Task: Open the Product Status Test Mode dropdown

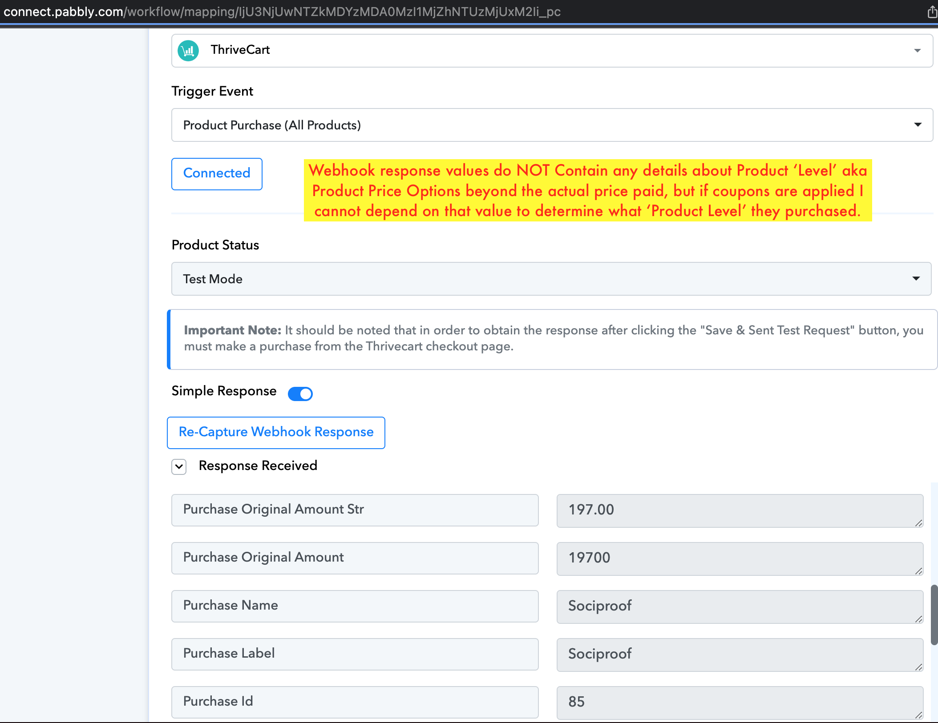Action: click(551, 279)
